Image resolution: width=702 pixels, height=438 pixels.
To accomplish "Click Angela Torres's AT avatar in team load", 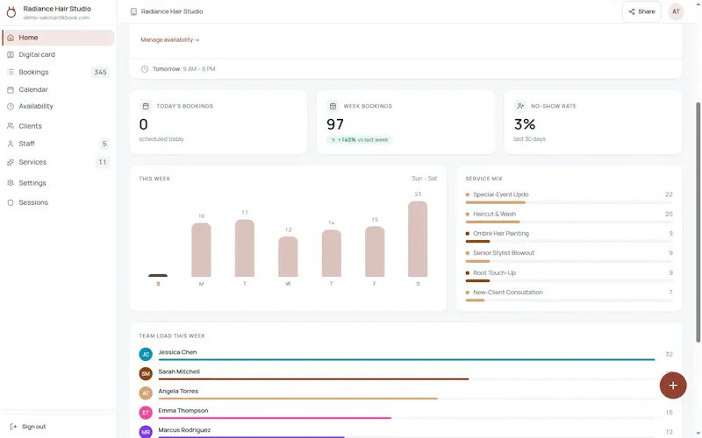I will point(146,393).
